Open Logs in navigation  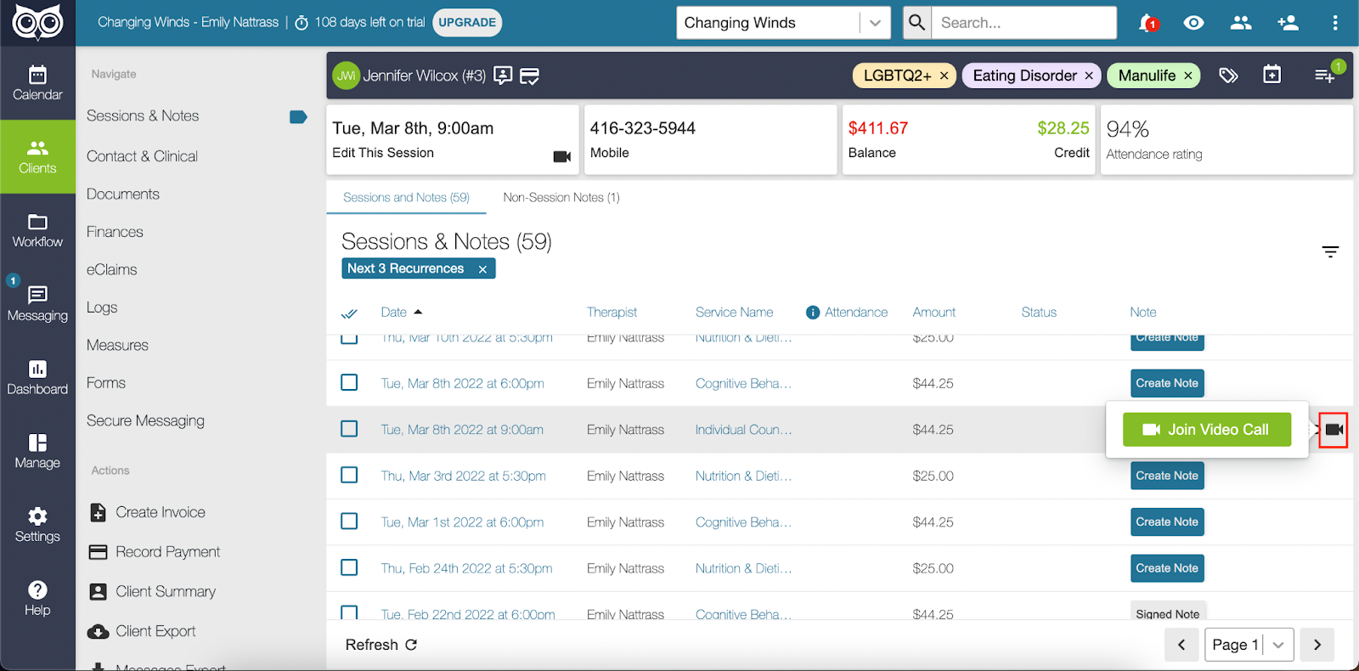[x=102, y=307]
